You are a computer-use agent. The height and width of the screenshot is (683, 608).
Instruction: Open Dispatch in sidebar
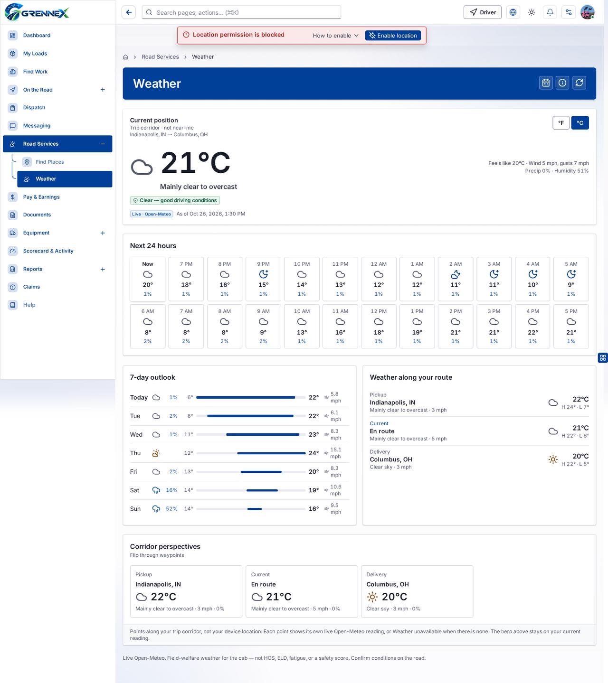coord(57,108)
